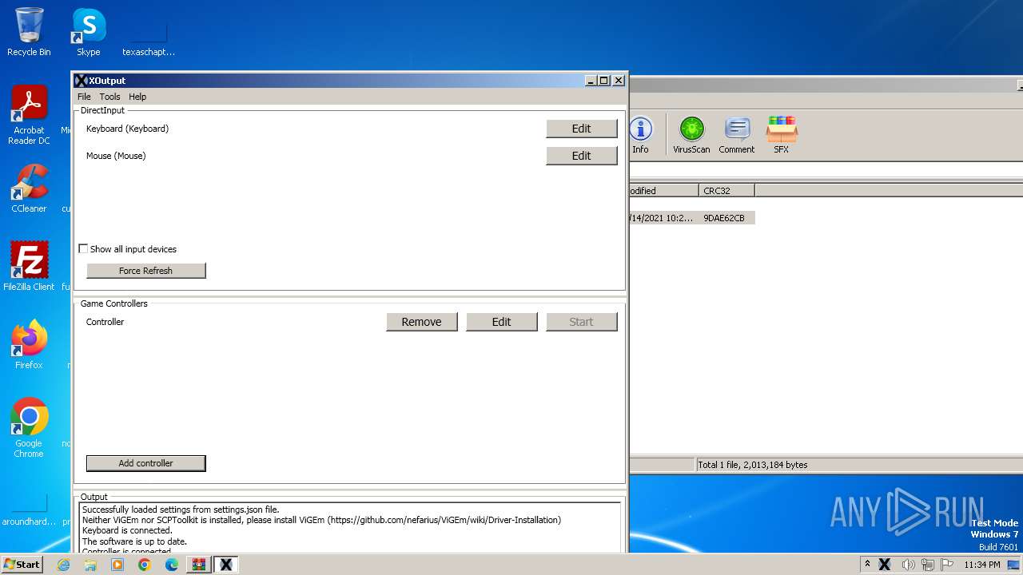Open the Tools menu in XOutput
The height and width of the screenshot is (575, 1023).
tap(109, 97)
